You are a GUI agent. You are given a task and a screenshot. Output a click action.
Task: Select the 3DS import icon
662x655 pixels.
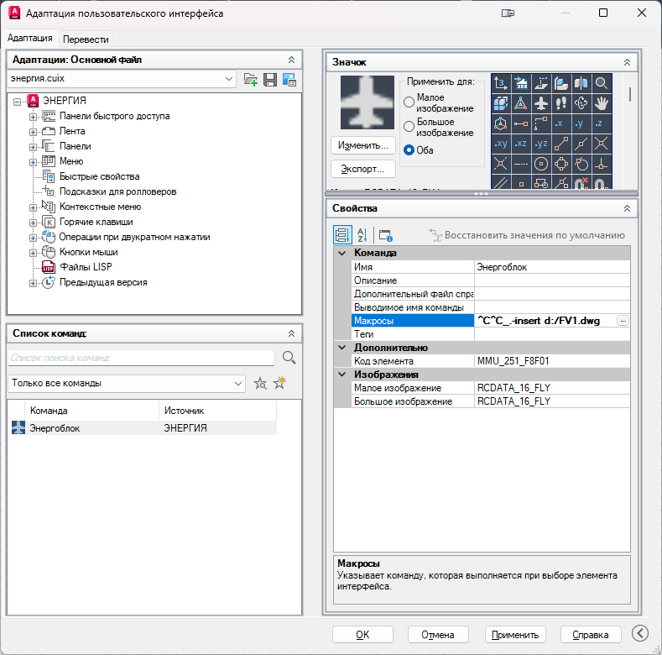coord(521,83)
